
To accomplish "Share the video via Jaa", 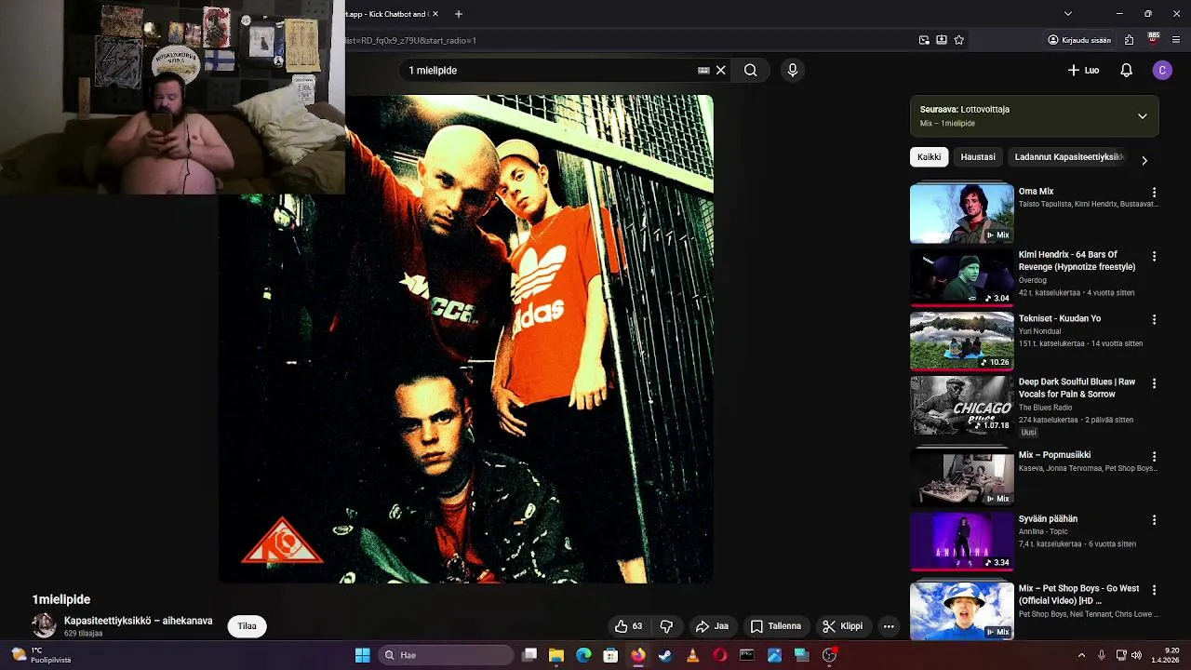I will (712, 626).
